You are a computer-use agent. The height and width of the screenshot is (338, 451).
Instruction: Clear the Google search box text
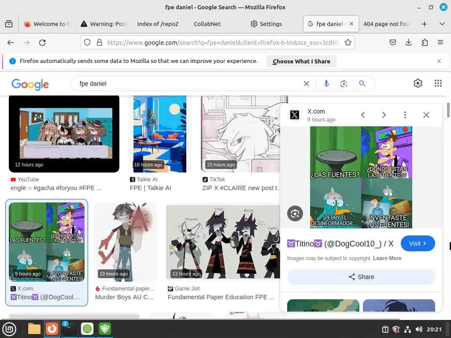307,84
